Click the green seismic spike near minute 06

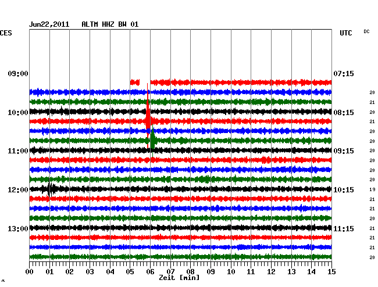[152, 141]
